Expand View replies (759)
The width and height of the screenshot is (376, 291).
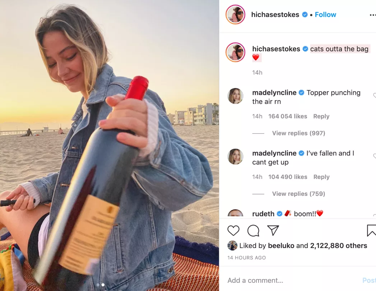[298, 194]
